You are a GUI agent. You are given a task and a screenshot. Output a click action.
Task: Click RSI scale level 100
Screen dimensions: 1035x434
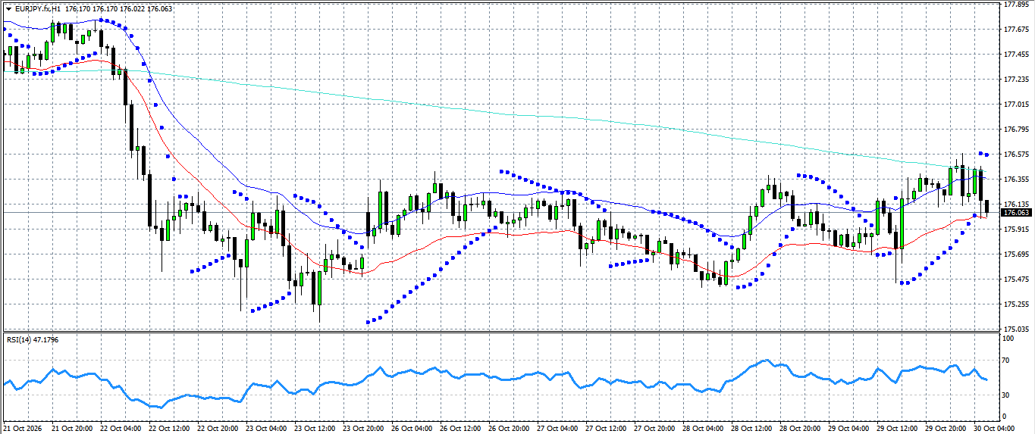pos(1008,339)
